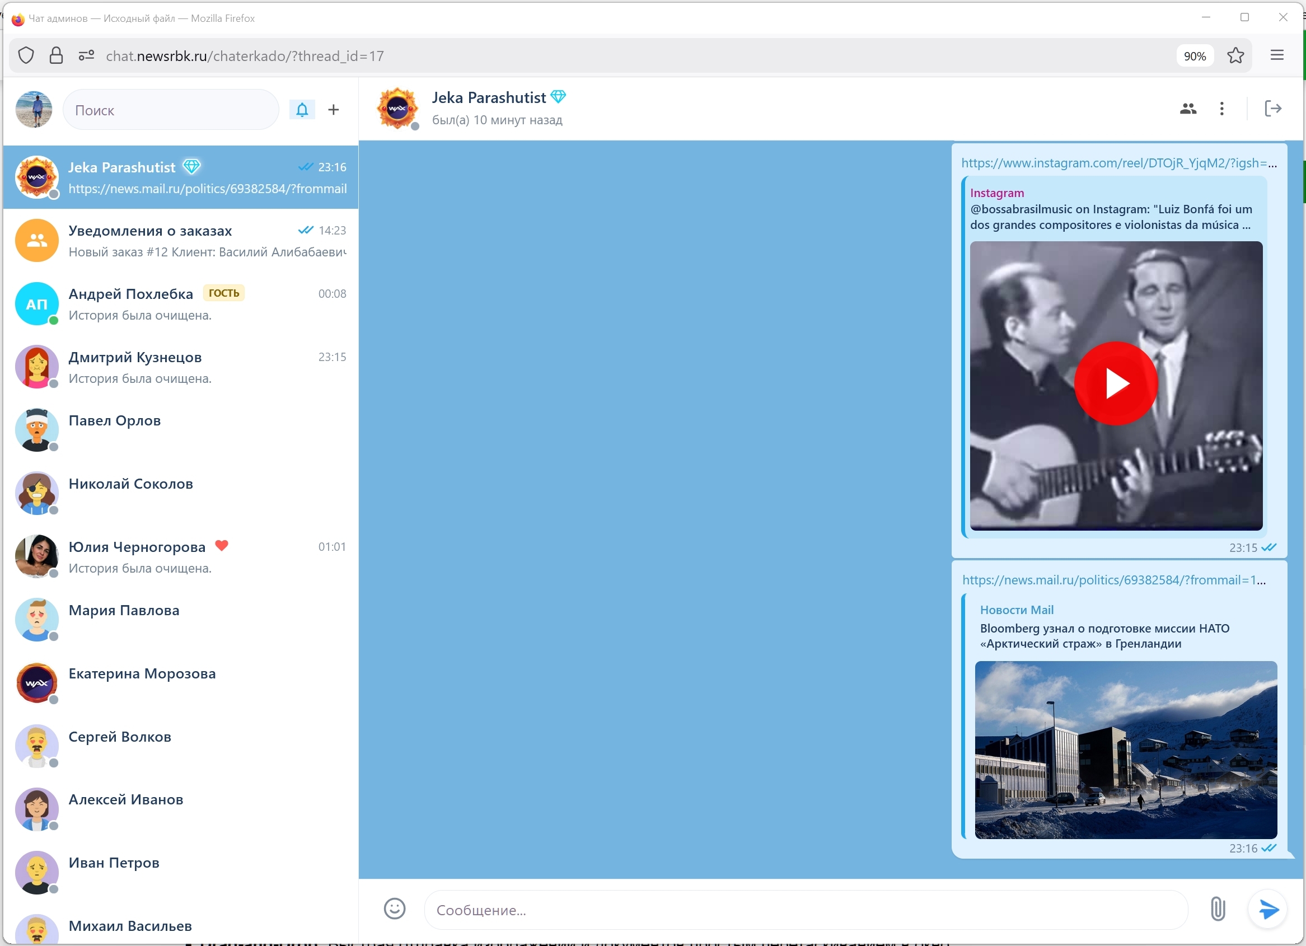The height and width of the screenshot is (946, 1306).
Task: Send the message using the arrow icon
Action: (x=1268, y=909)
